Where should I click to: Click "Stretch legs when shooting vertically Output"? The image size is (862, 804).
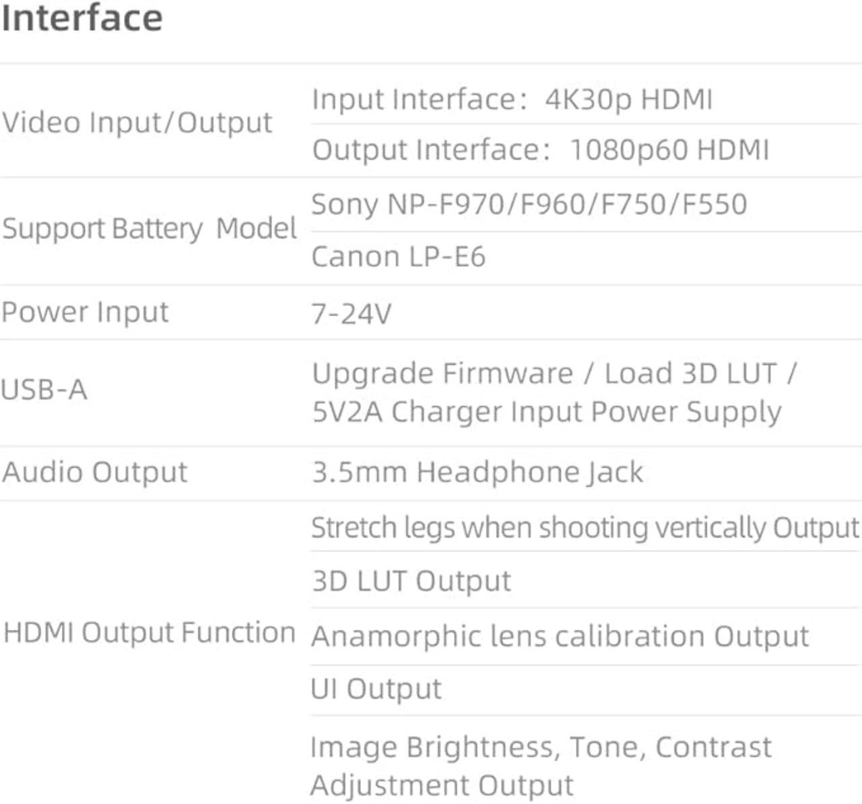585,528
